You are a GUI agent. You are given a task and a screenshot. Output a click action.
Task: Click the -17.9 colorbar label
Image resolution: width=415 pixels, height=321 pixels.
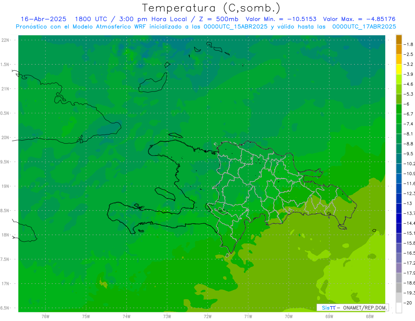pyautogui.click(x=409, y=273)
